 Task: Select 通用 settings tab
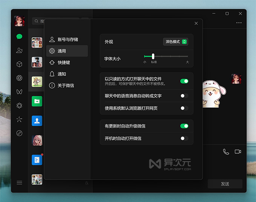tap(67, 51)
